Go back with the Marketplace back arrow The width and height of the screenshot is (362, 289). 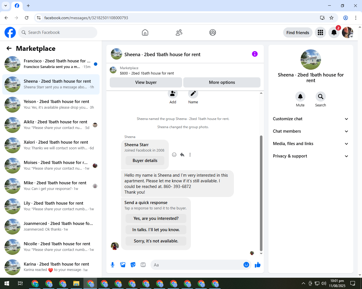9,48
